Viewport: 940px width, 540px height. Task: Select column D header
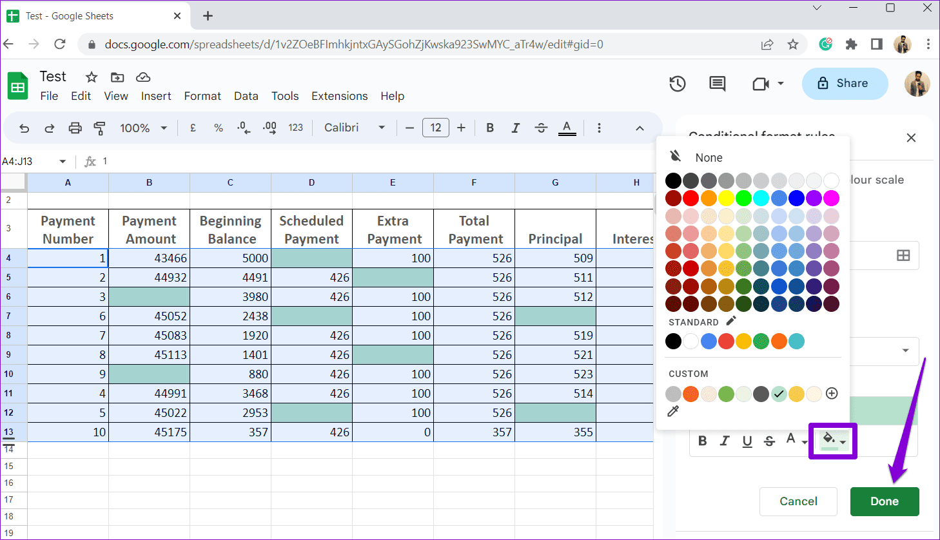pyautogui.click(x=311, y=182)
